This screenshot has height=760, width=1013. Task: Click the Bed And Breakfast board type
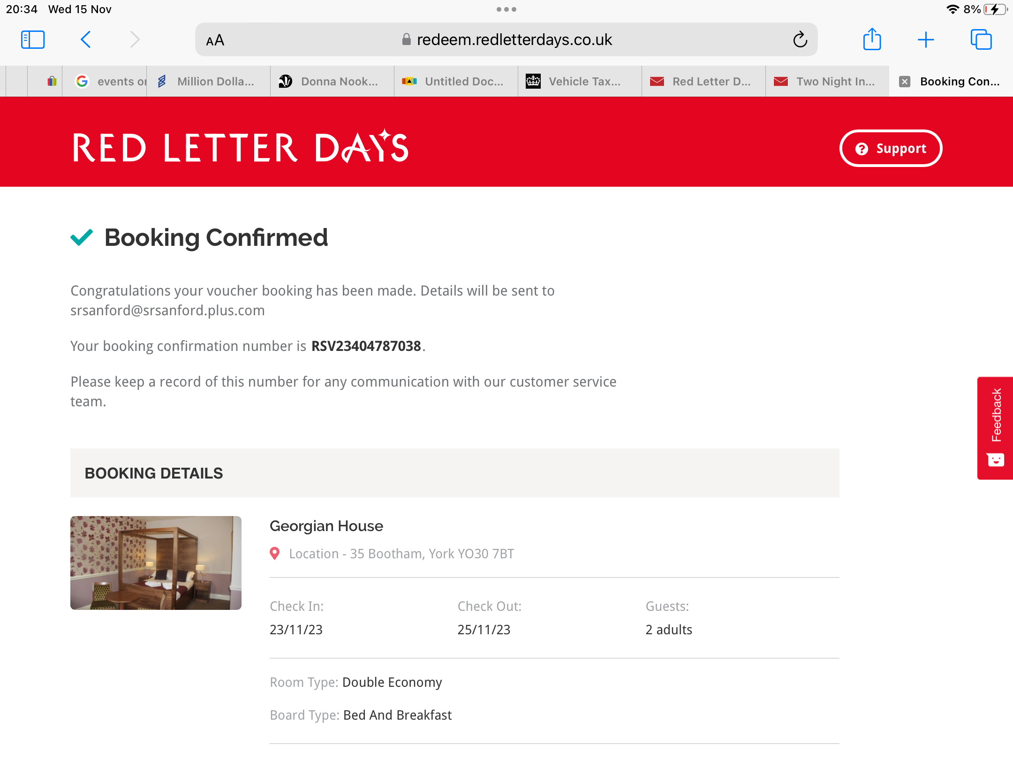point(398,715)
